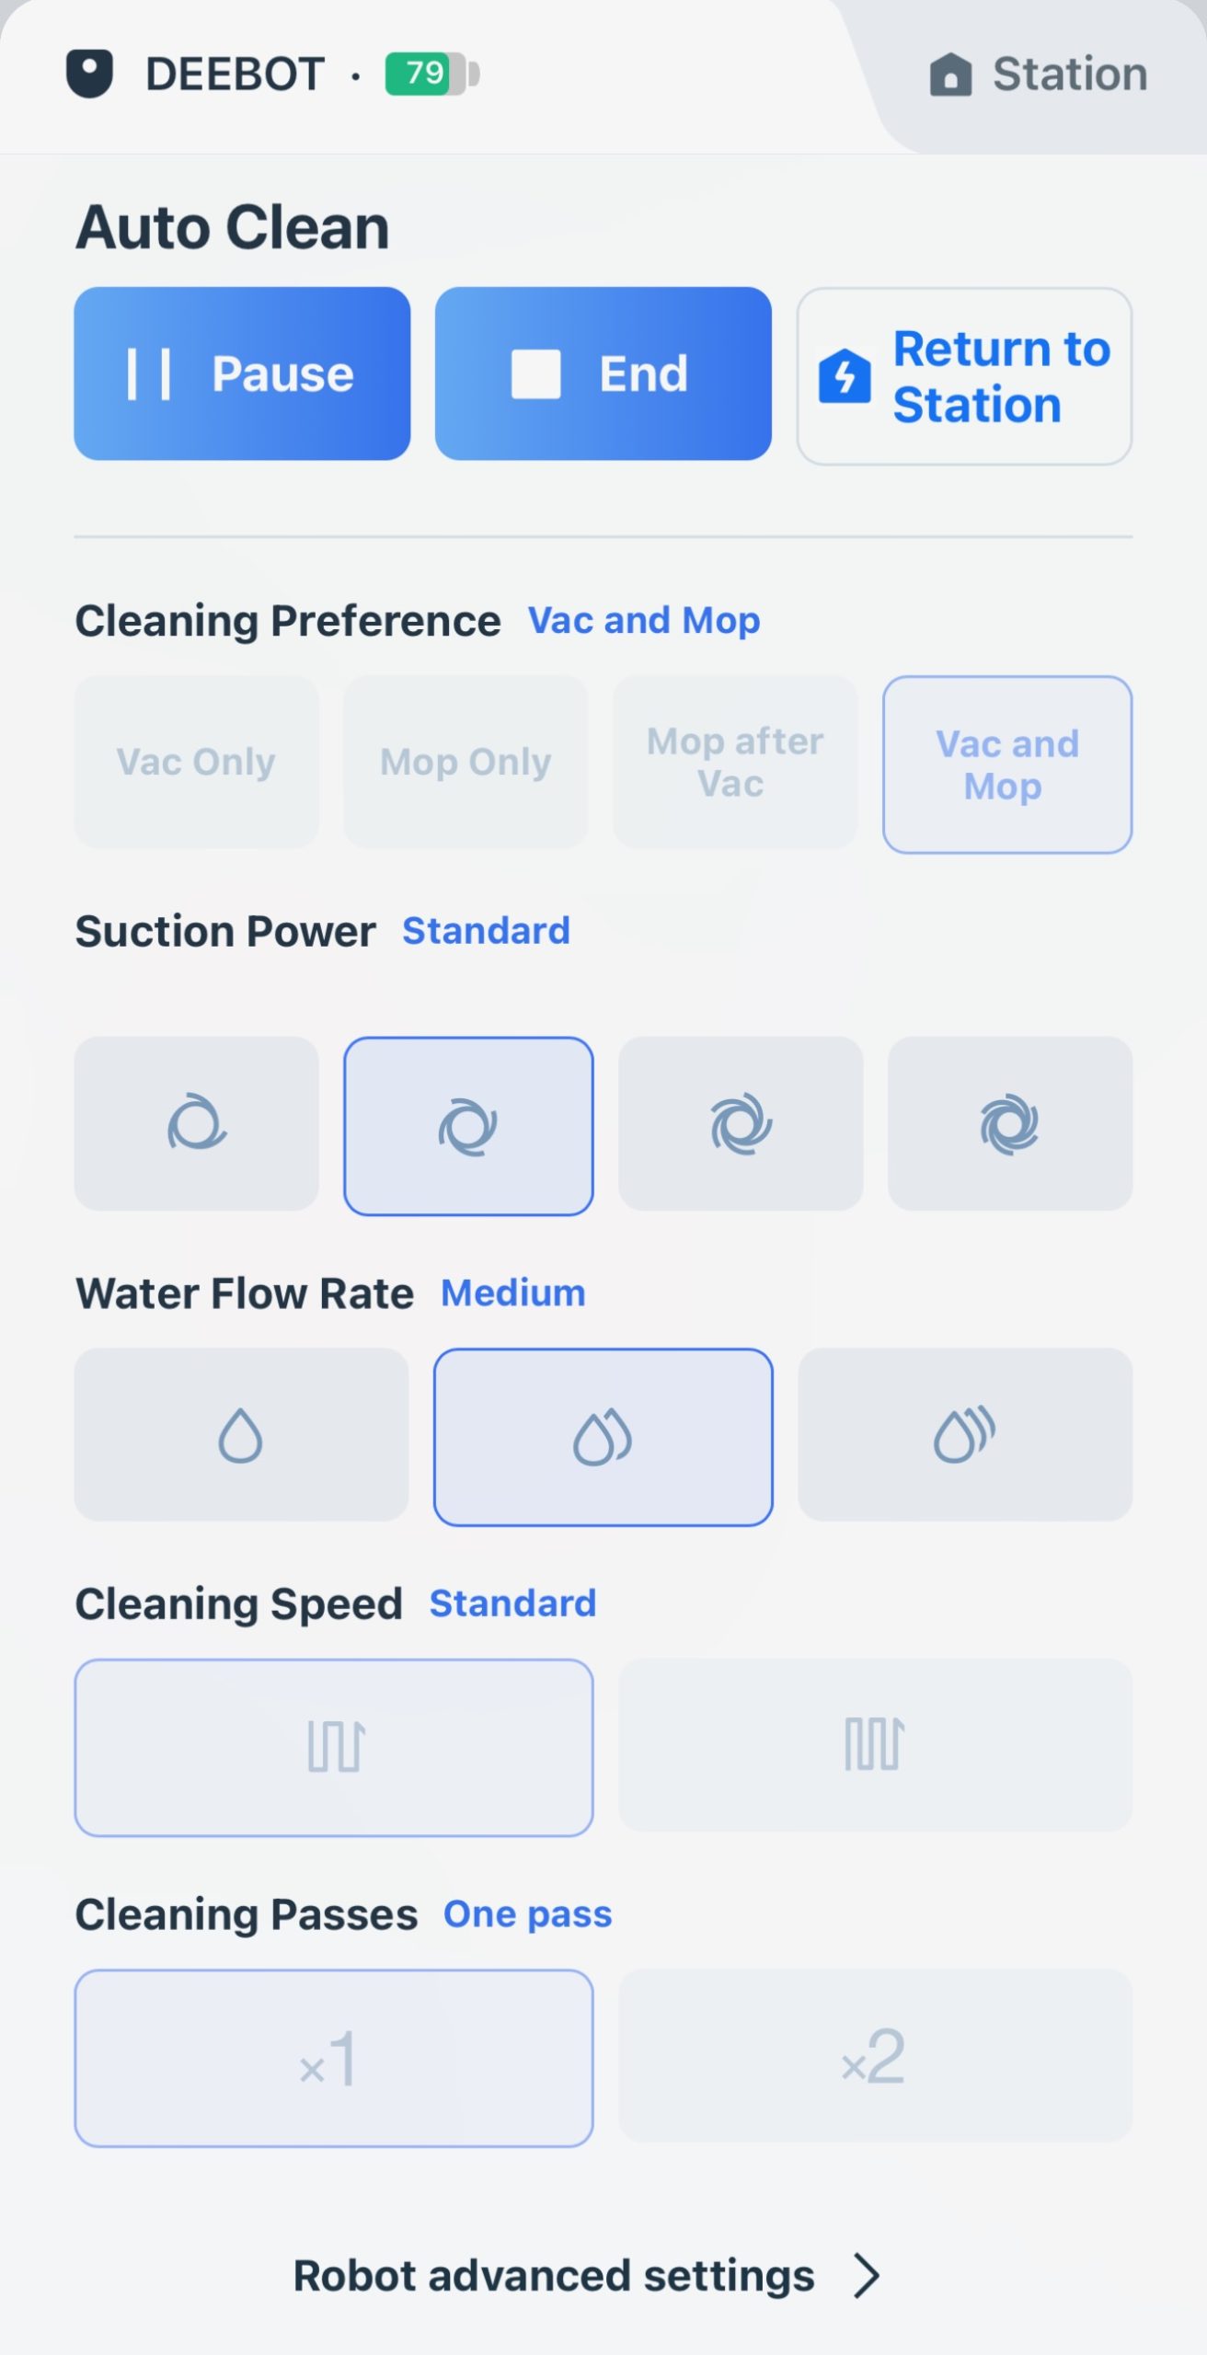End the current cleaning session
Screen dimensions: 1207x2355
pyautogui.click(x=603, y=373)
